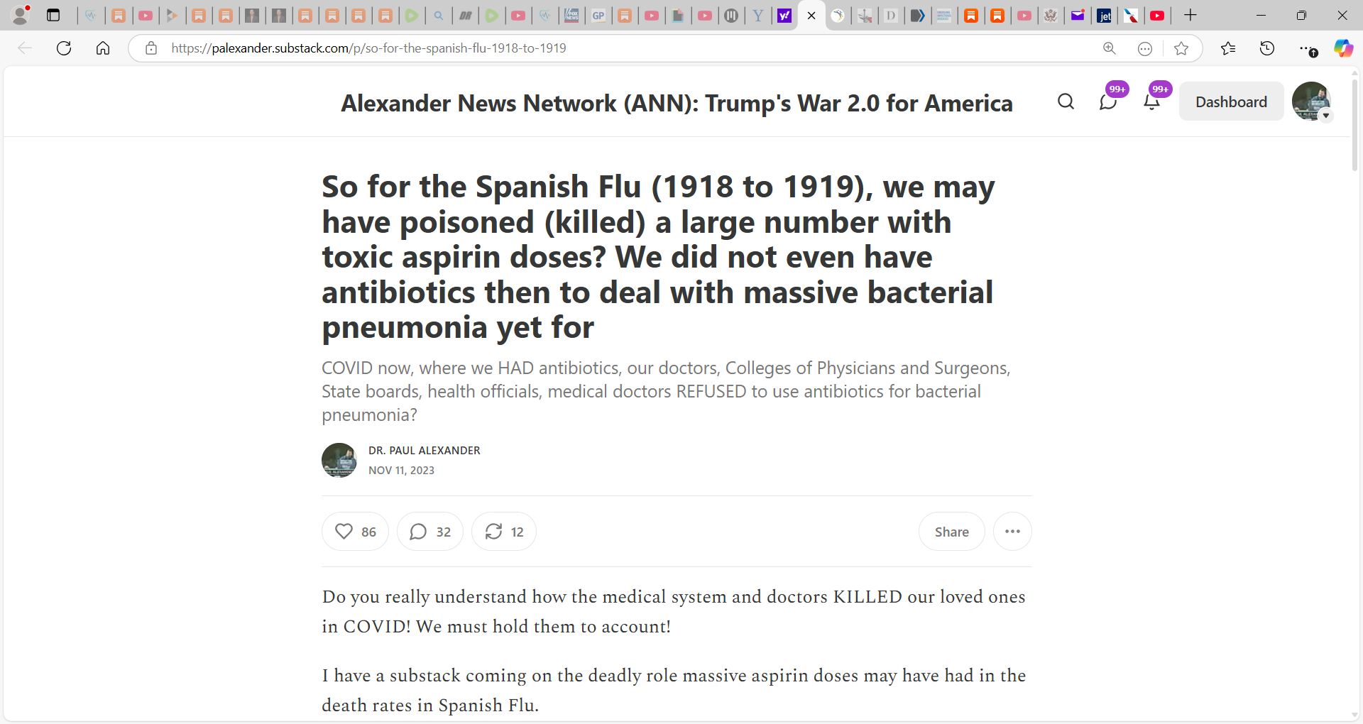The image size is (1363, 724).
Task: Open the browser profile icon
Action: point(21,15)
